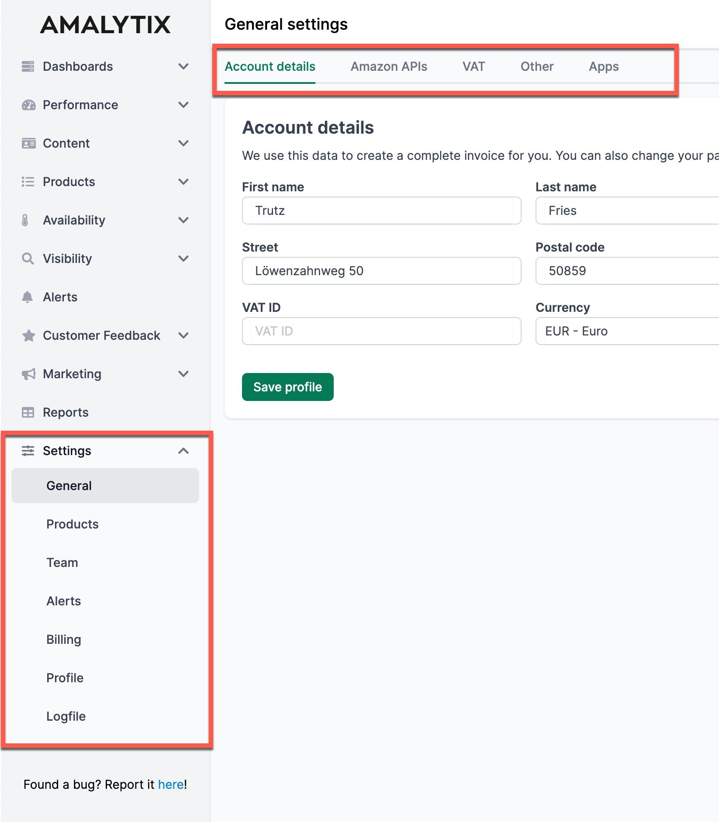Click the Products list icon in main menu

tap(28, 182)
